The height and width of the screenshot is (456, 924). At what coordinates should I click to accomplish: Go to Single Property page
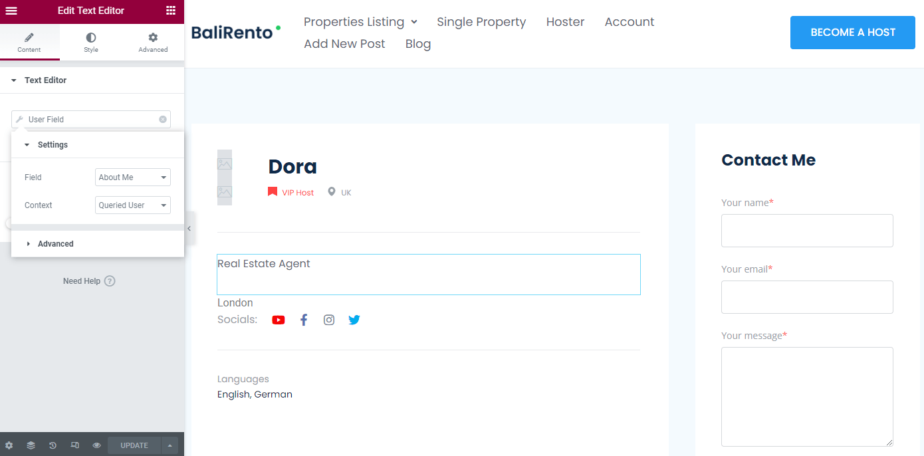point(481,22)
